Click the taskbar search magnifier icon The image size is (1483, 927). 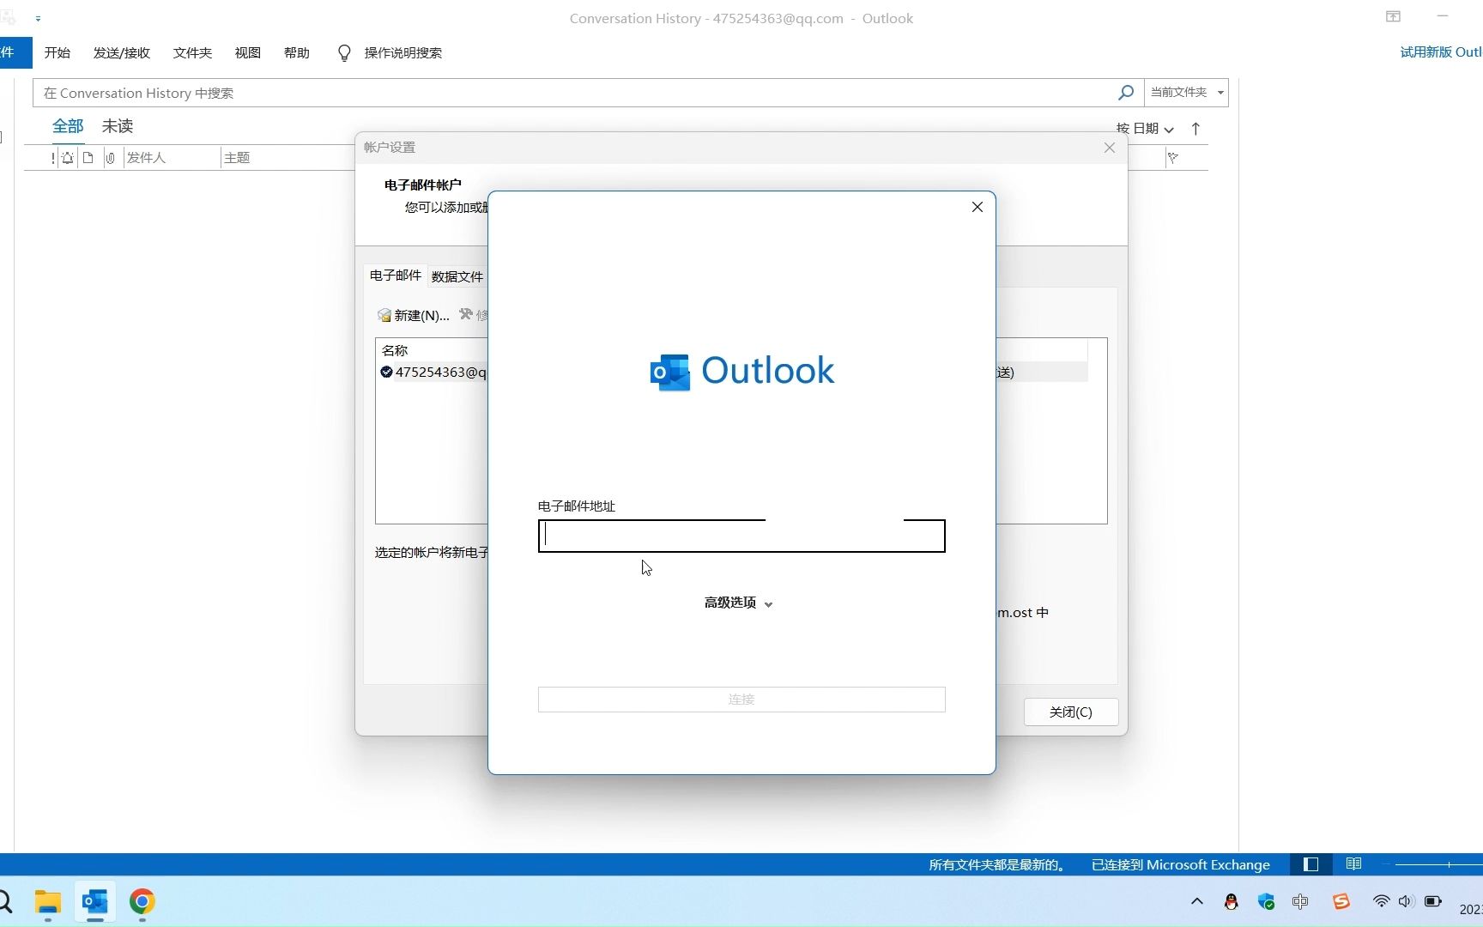4,902
